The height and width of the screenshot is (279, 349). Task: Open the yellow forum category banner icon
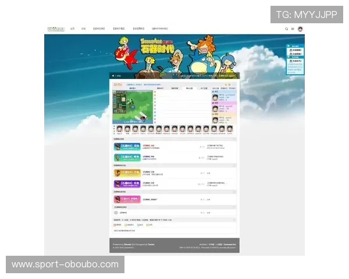(127, 173)
